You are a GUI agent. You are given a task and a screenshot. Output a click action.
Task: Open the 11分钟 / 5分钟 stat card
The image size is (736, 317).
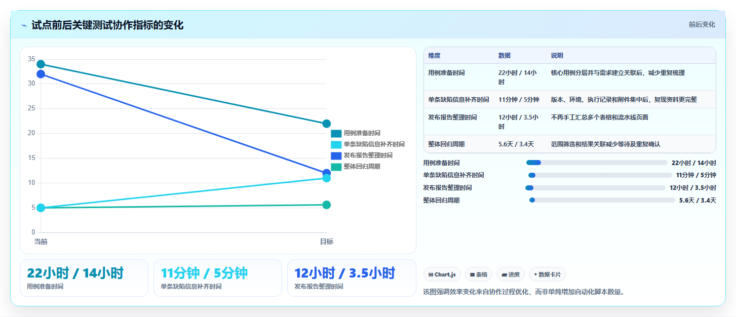point(218,278)
